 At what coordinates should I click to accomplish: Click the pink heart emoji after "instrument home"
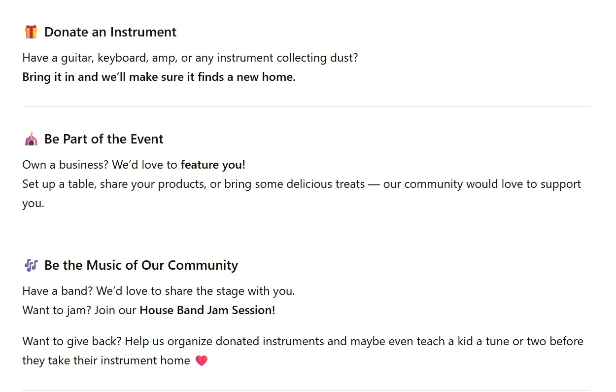point(202,360)
